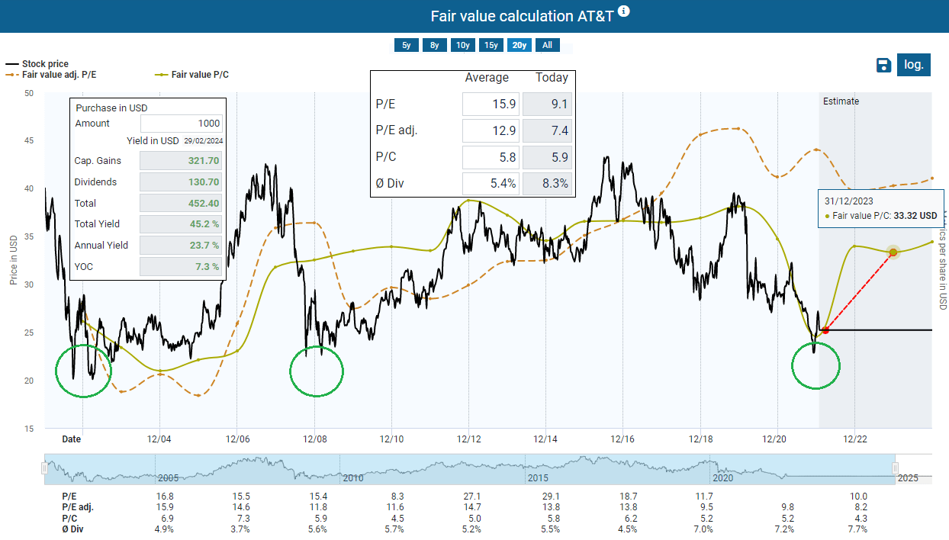Screen dimensions: 949x540
Task: Click today's P/C value 5.9
Action: [x=547, y=157]
